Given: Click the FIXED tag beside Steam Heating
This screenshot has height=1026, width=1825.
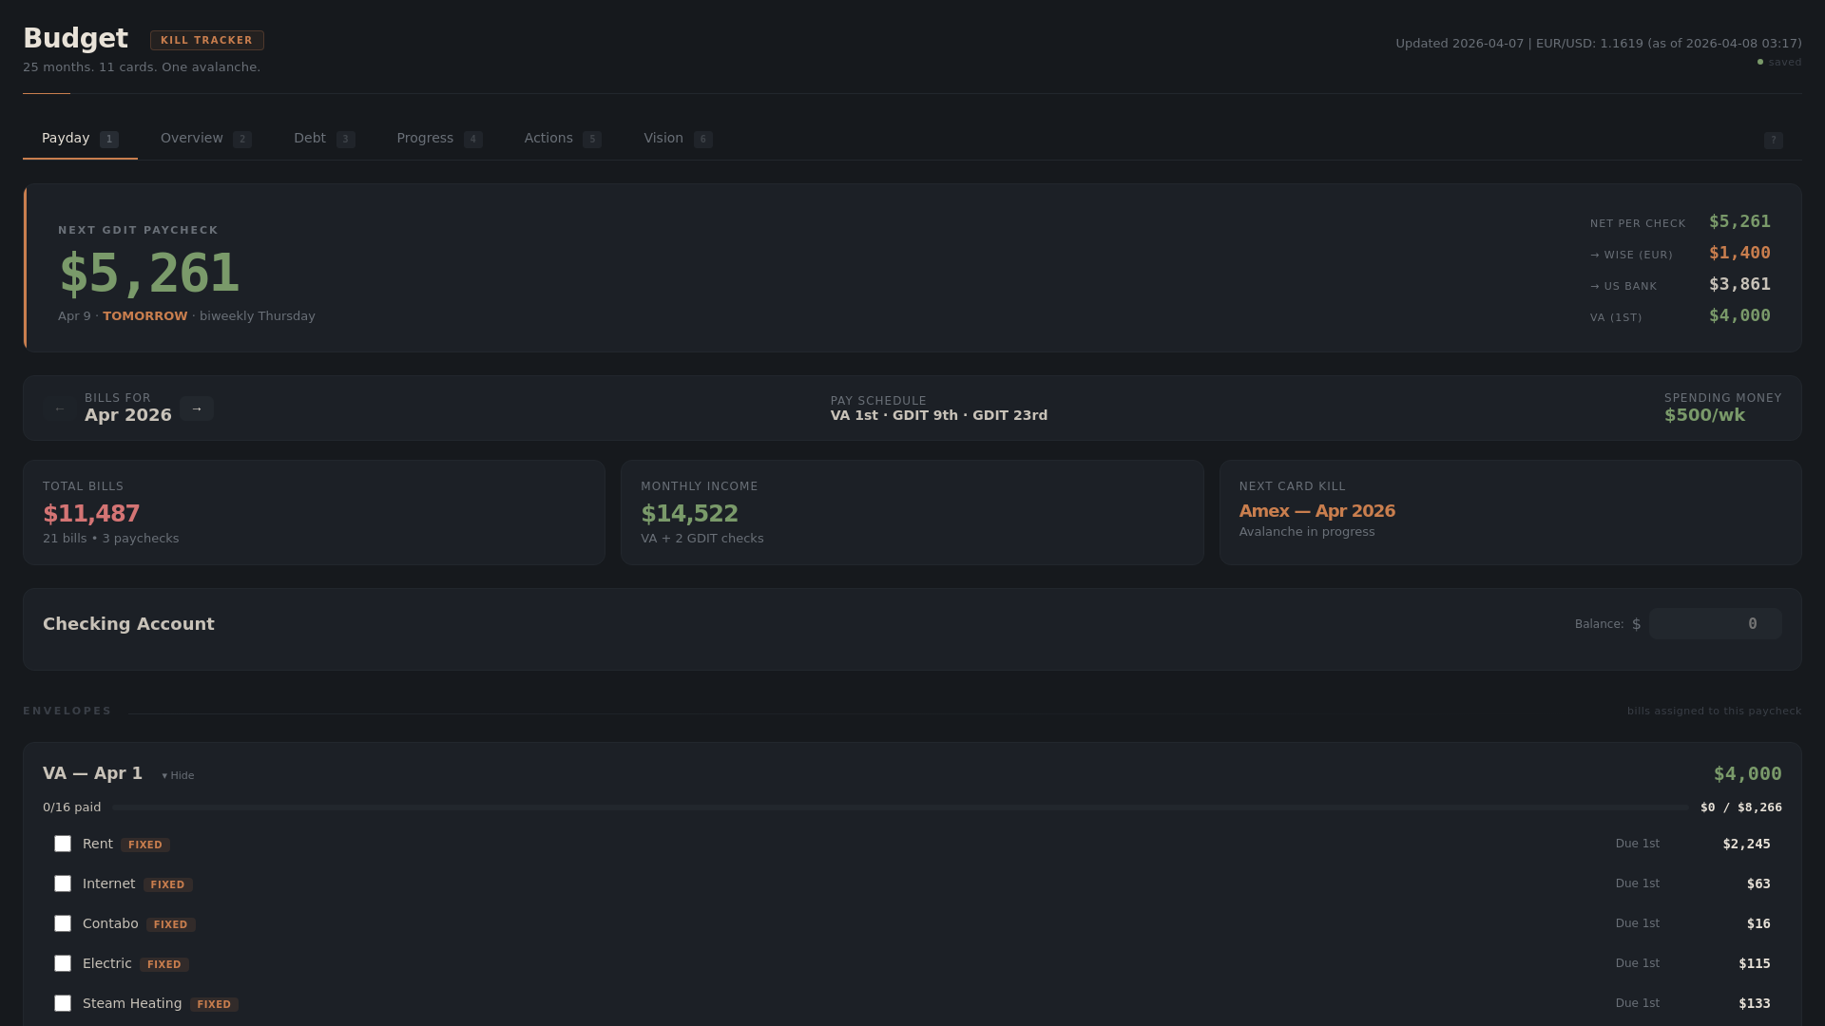Looking at the screenshot, I should [x=214, y=1004].
